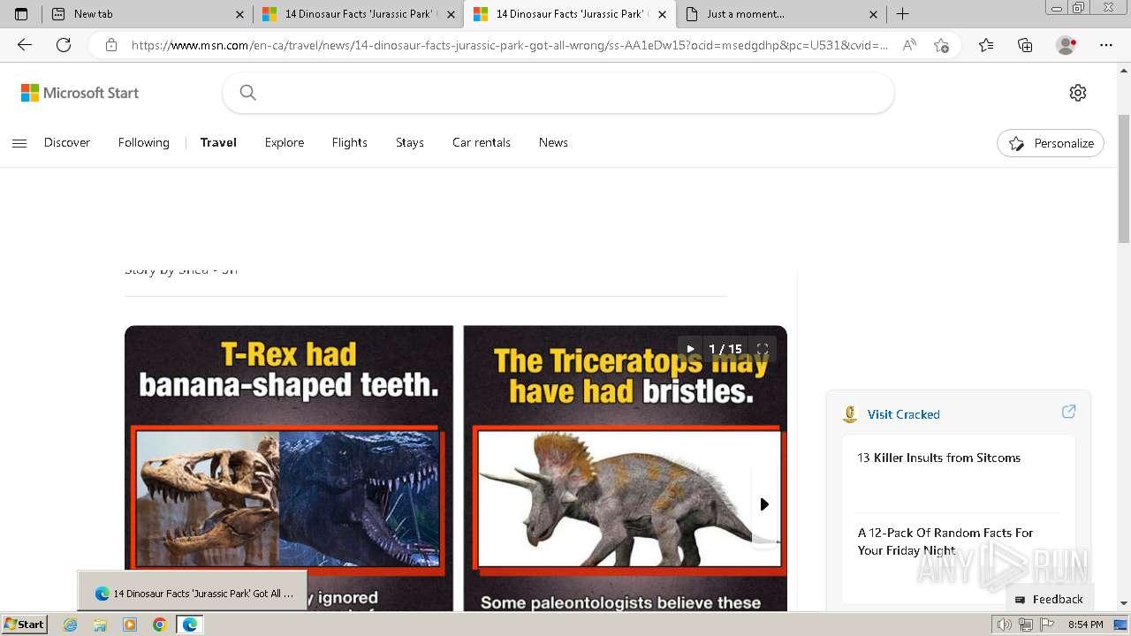Open the Favorites list
Screen dimensions: 1131x636
click(x=986, y=45)
